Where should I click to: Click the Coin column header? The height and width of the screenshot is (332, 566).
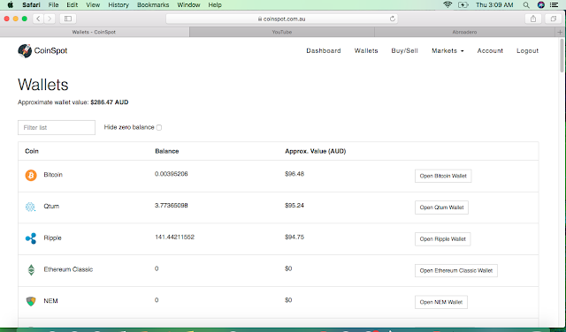coord(32,151)
